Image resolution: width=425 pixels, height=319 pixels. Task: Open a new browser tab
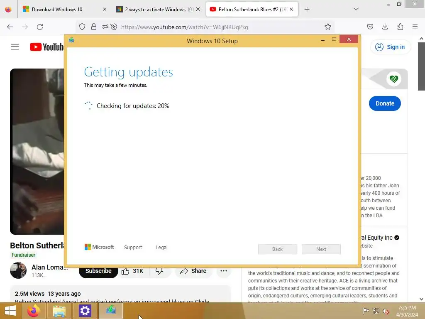[307, 10]
